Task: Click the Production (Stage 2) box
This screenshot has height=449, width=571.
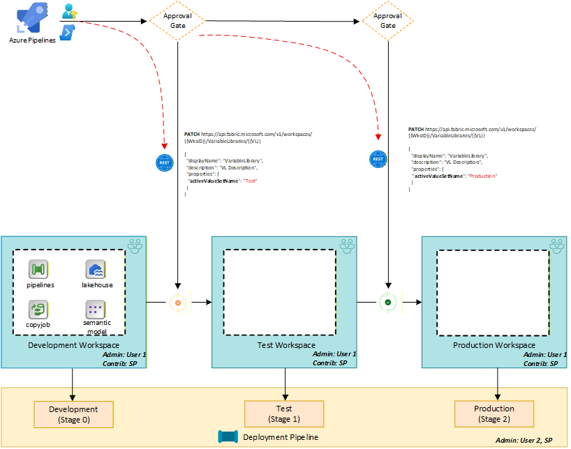Action: (x=494, y=414)
